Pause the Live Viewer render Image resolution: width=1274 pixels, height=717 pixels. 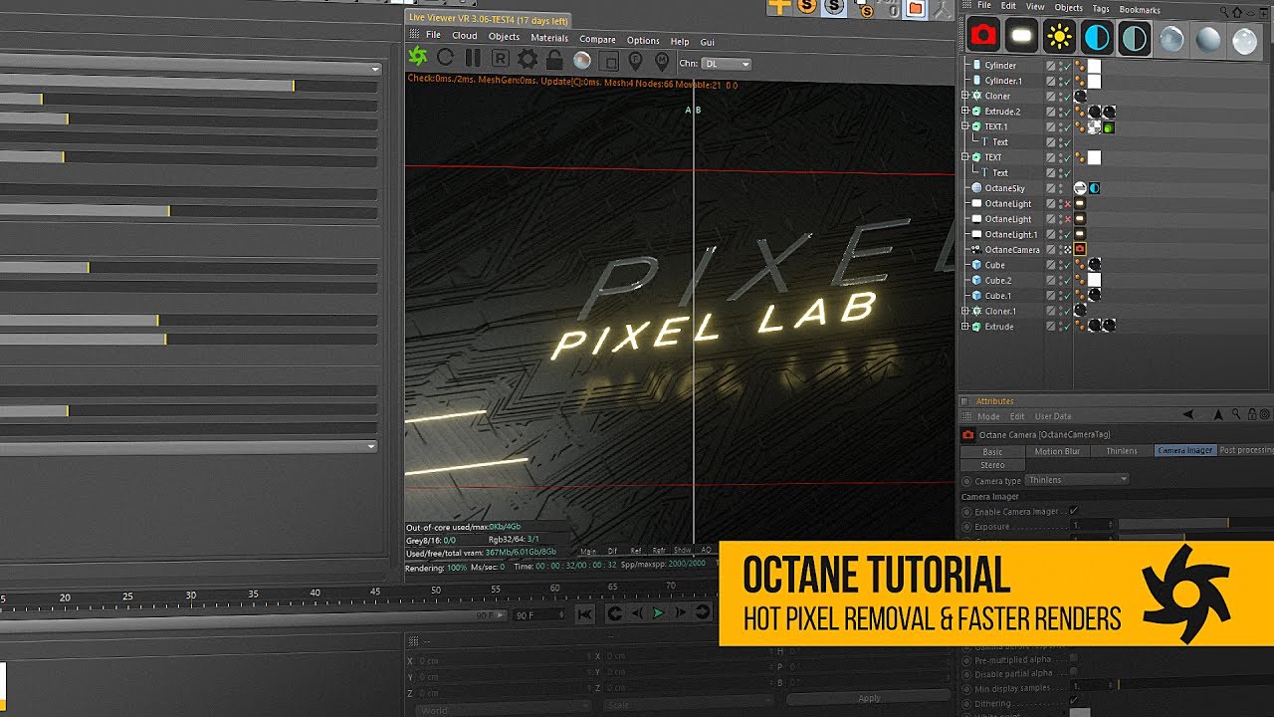(473, 59)
